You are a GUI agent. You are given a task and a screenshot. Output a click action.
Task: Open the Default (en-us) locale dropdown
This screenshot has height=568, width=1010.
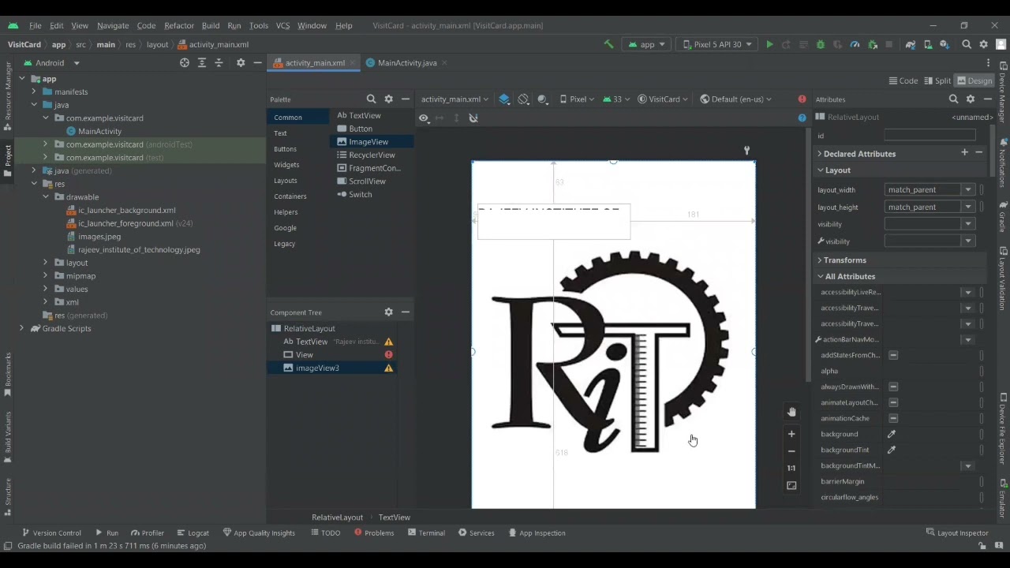(735, 99)
